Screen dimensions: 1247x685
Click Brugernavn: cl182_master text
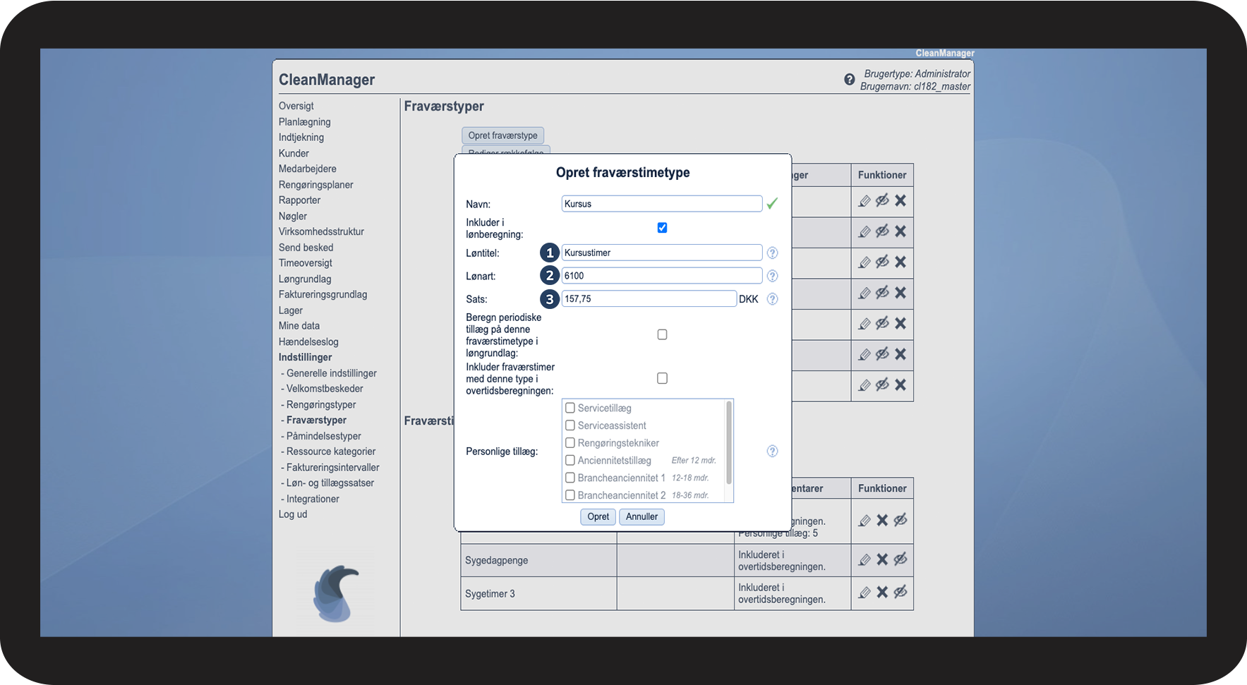coord(915,87)
